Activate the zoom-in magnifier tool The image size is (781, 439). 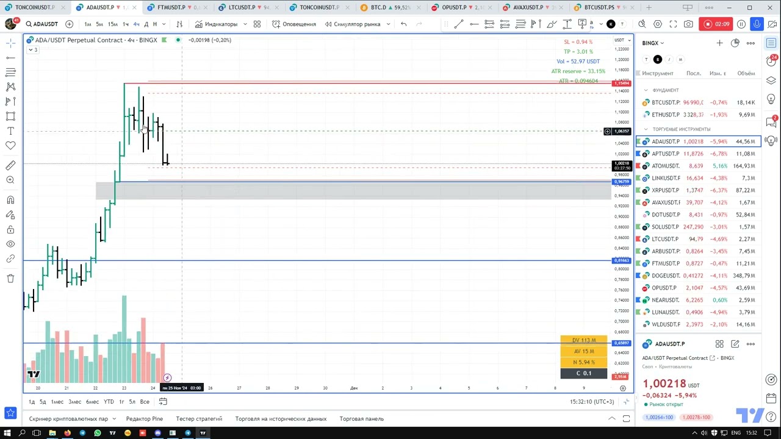10,180
